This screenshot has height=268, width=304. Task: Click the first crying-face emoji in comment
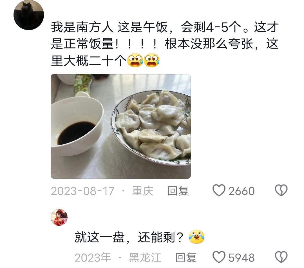135,60
